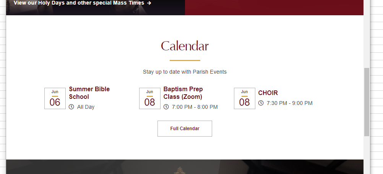383x174 pixels.
Task: Click the 7:00 PM - 8:00 PM time
Action: pos(195,107)
